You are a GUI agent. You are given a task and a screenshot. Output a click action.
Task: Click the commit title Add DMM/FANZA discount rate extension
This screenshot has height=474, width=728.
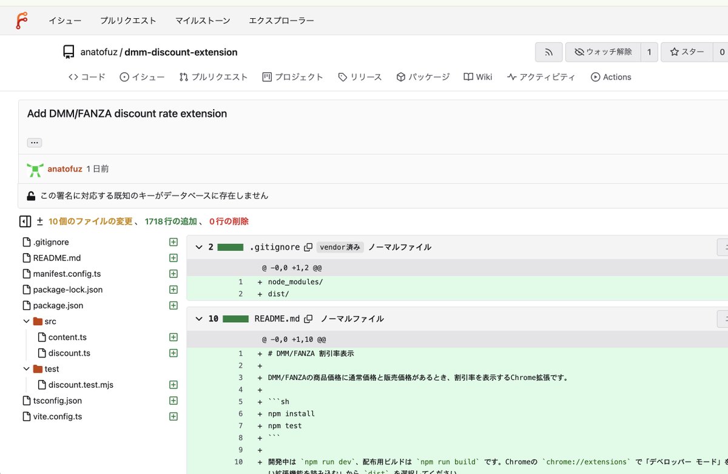[x=127, y=113]
